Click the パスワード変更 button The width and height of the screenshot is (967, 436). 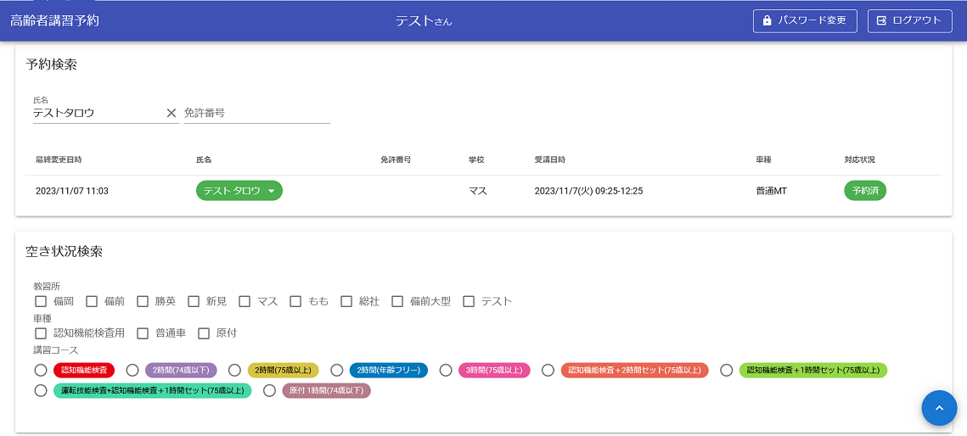click(x=805, y=20)
